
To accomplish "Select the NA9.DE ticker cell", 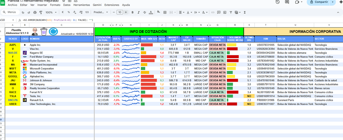I will point(13,53).
